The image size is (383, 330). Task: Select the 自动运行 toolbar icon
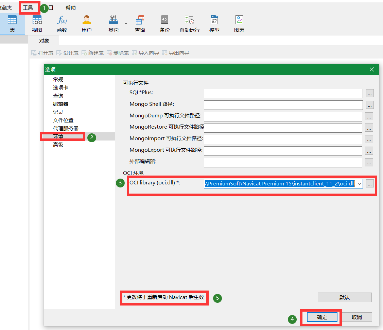click(x=190, y=24)
